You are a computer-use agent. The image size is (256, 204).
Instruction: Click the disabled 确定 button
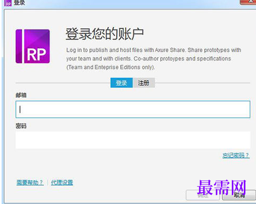tap(203, 195)
